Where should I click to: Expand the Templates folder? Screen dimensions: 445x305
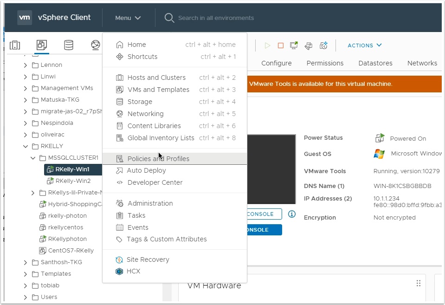(x=26, y=274)
